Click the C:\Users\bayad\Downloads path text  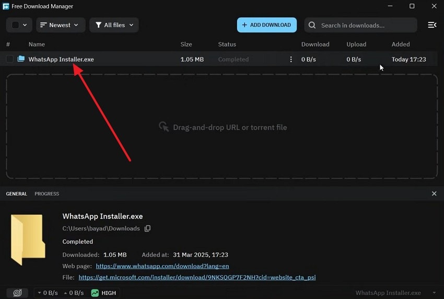[101, 228]
